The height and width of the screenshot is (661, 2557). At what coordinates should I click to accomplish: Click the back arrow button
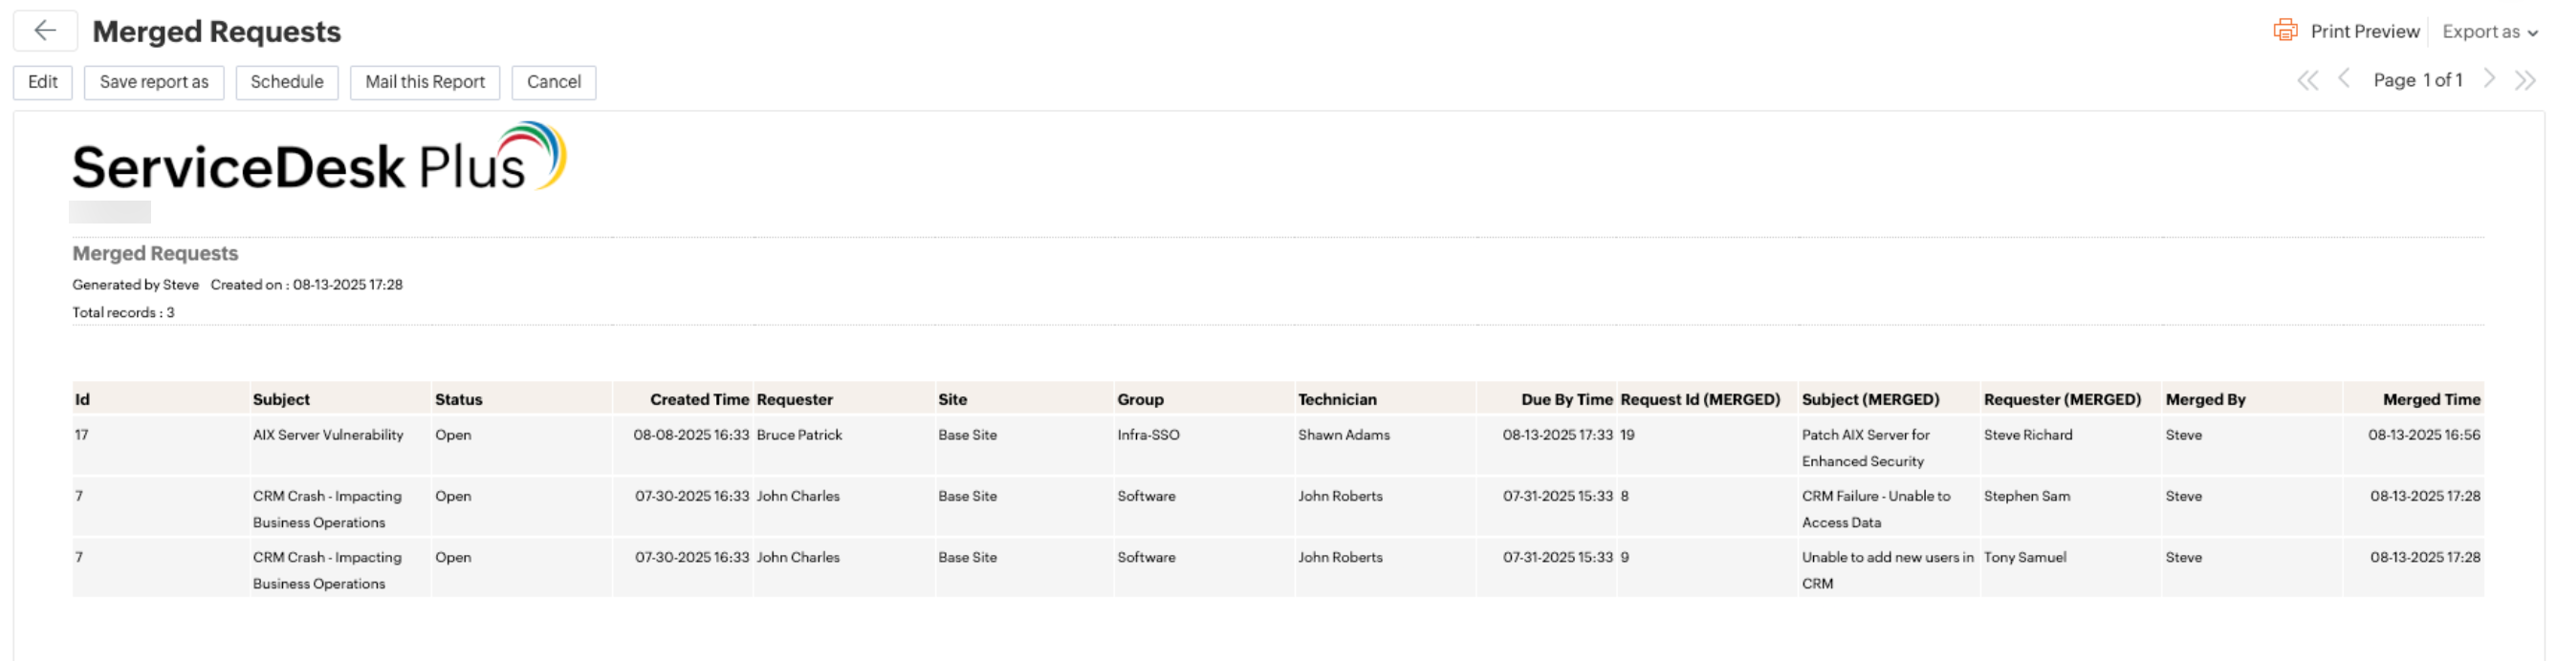click(x=45, y=31)
